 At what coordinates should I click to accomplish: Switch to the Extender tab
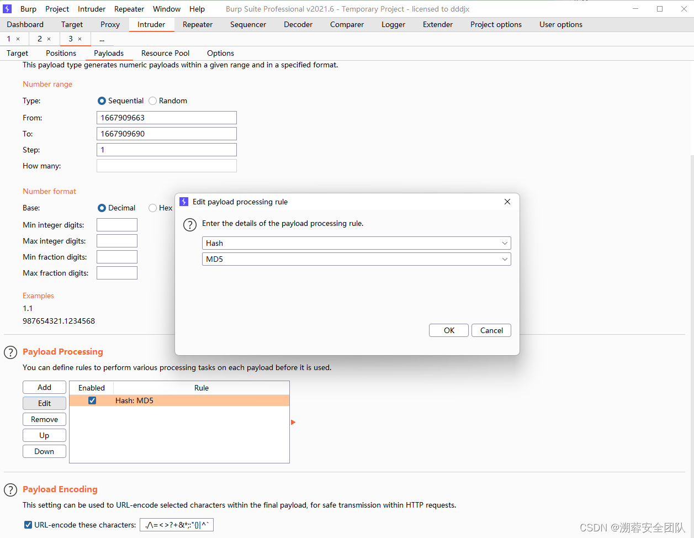pyautogui.click(x=438, y=24)
